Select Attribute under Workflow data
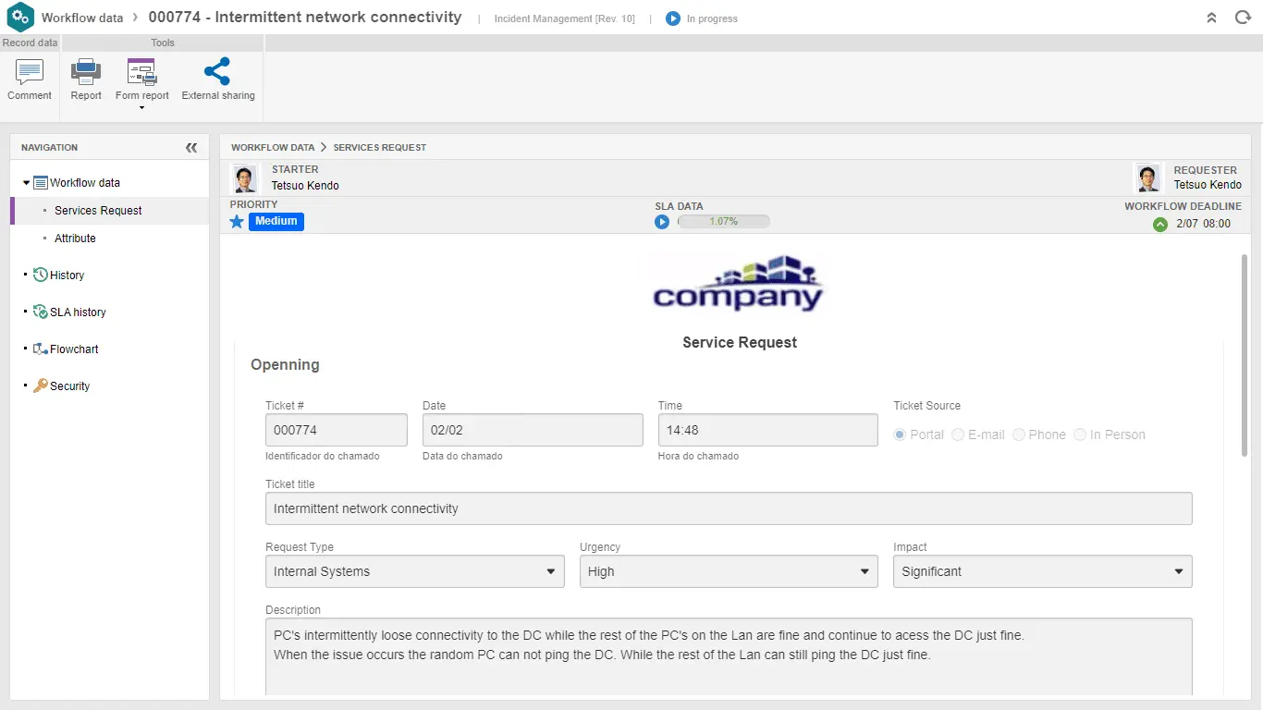This screenshot has height=710, width=1263. 75,239
